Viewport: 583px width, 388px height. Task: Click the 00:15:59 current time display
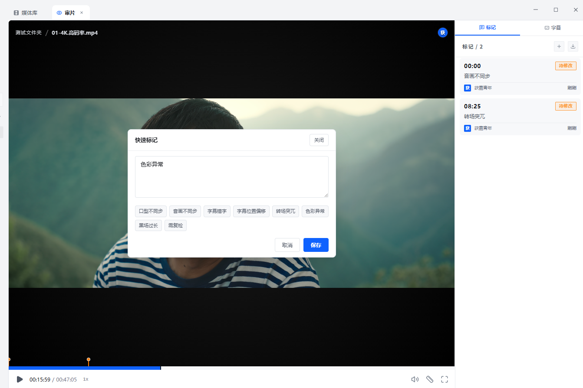tap(40, 379)
